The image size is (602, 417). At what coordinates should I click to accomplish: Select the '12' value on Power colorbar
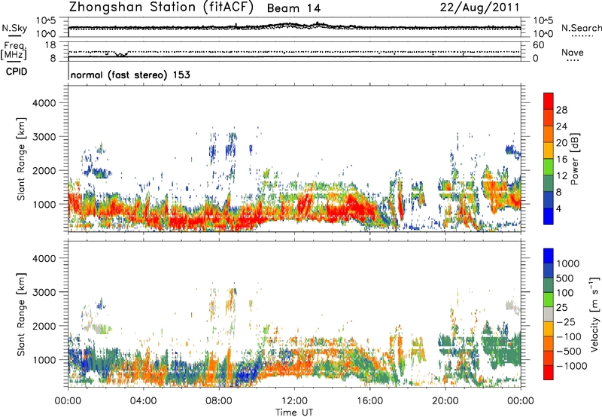point(561,176)
